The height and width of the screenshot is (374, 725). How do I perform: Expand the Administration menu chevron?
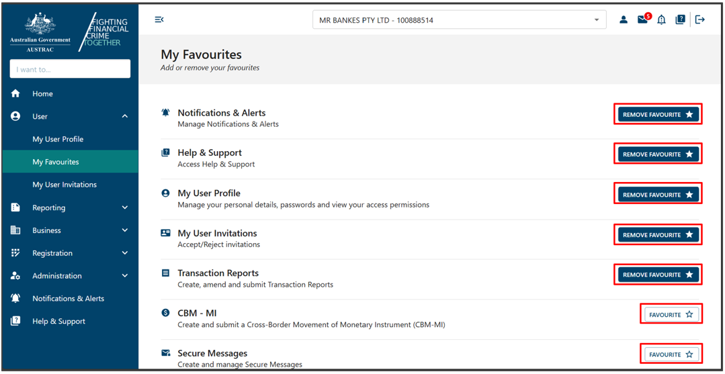(125, 275)
